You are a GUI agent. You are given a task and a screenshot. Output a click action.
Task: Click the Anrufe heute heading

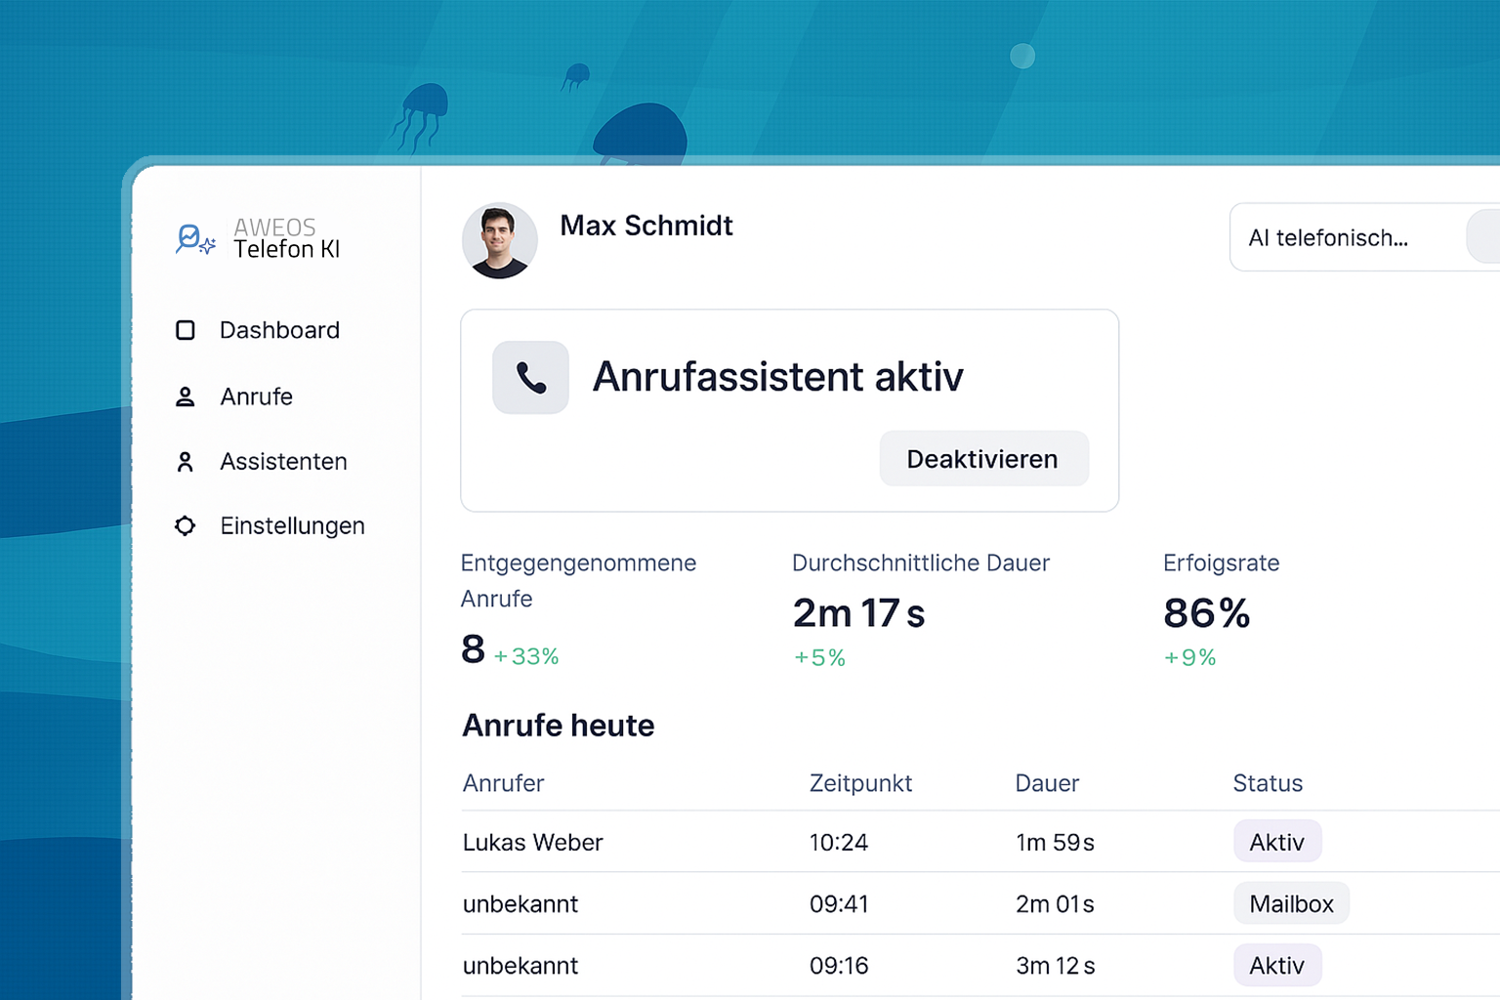(559, 726)
